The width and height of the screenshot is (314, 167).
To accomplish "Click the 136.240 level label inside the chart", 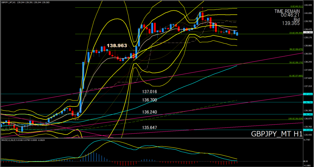I will point(150,112).
